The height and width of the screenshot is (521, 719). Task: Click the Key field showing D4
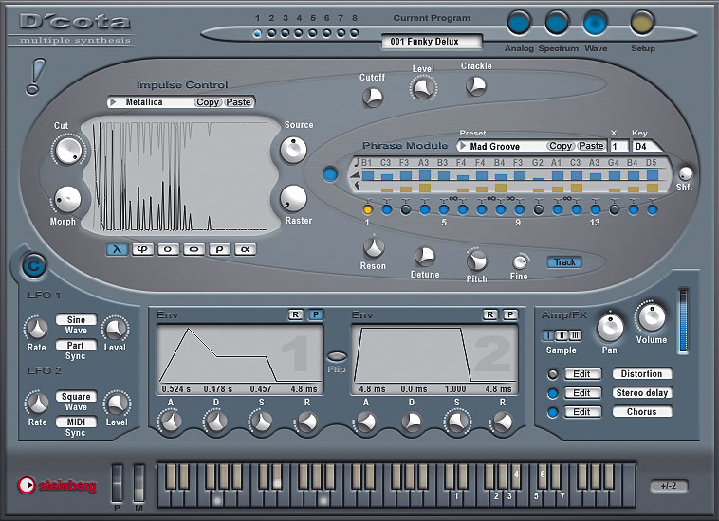coord(646,147)
